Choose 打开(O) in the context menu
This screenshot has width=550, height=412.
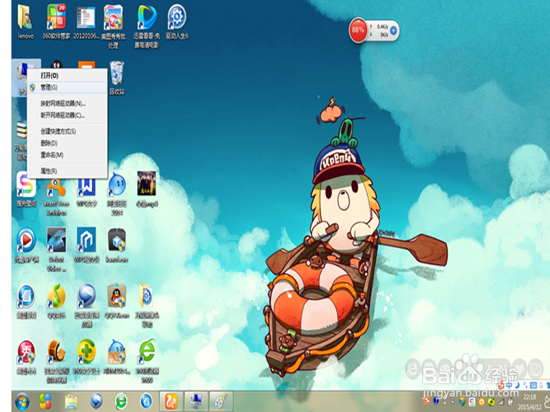[x=67, y=76]
